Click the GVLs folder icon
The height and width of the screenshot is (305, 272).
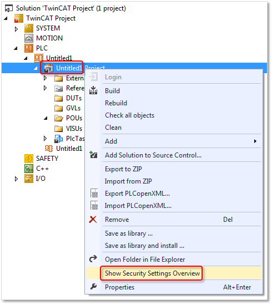coord(59,108)
